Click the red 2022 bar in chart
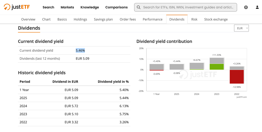This screenshot has width=262, height=132. click(237, 76)
